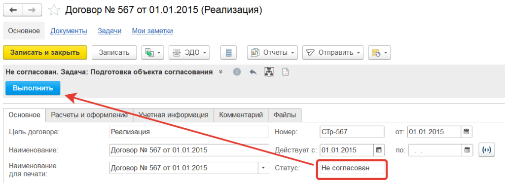This screenshot has height=183, width=505.
Task: Expand the task details double chevron
Action: tap(220, 72)
